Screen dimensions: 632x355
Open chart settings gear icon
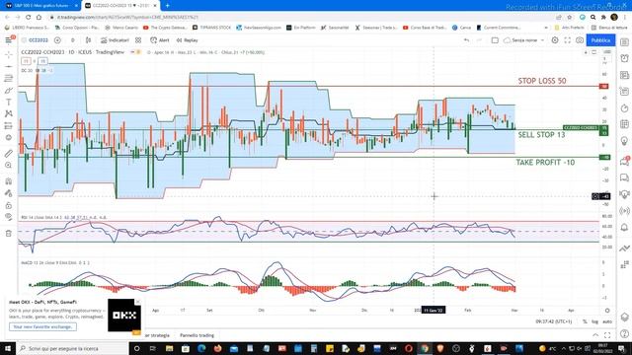[555, 40]
